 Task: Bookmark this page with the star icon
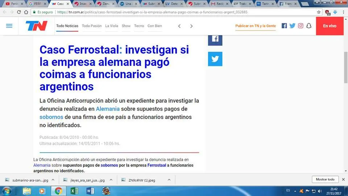pos(319,12)
